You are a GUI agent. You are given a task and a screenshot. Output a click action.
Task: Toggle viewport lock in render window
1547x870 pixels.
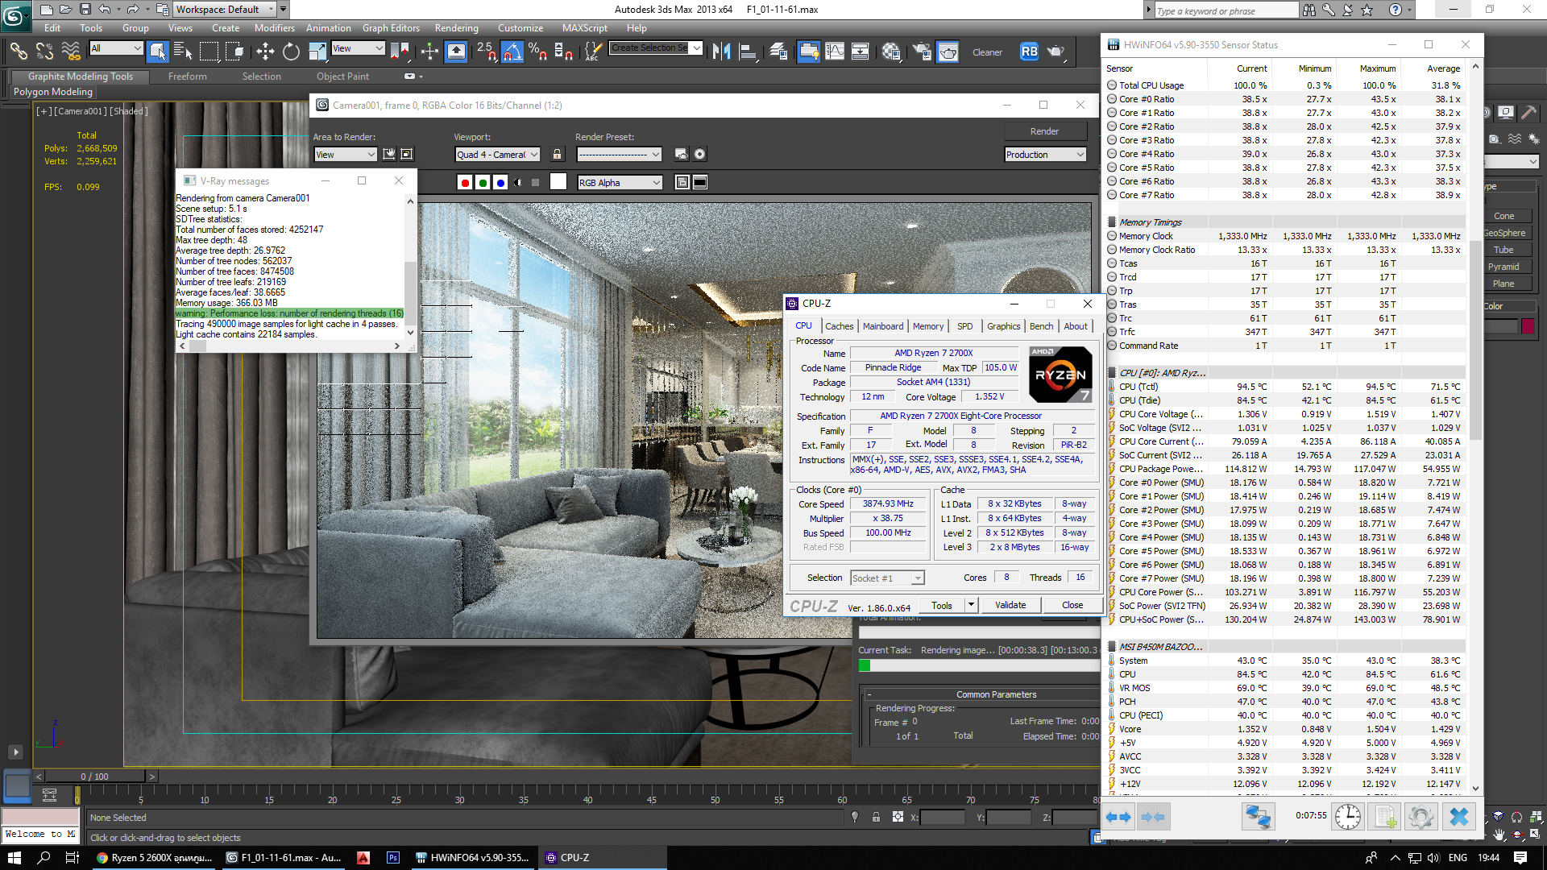tap(557, 154)
